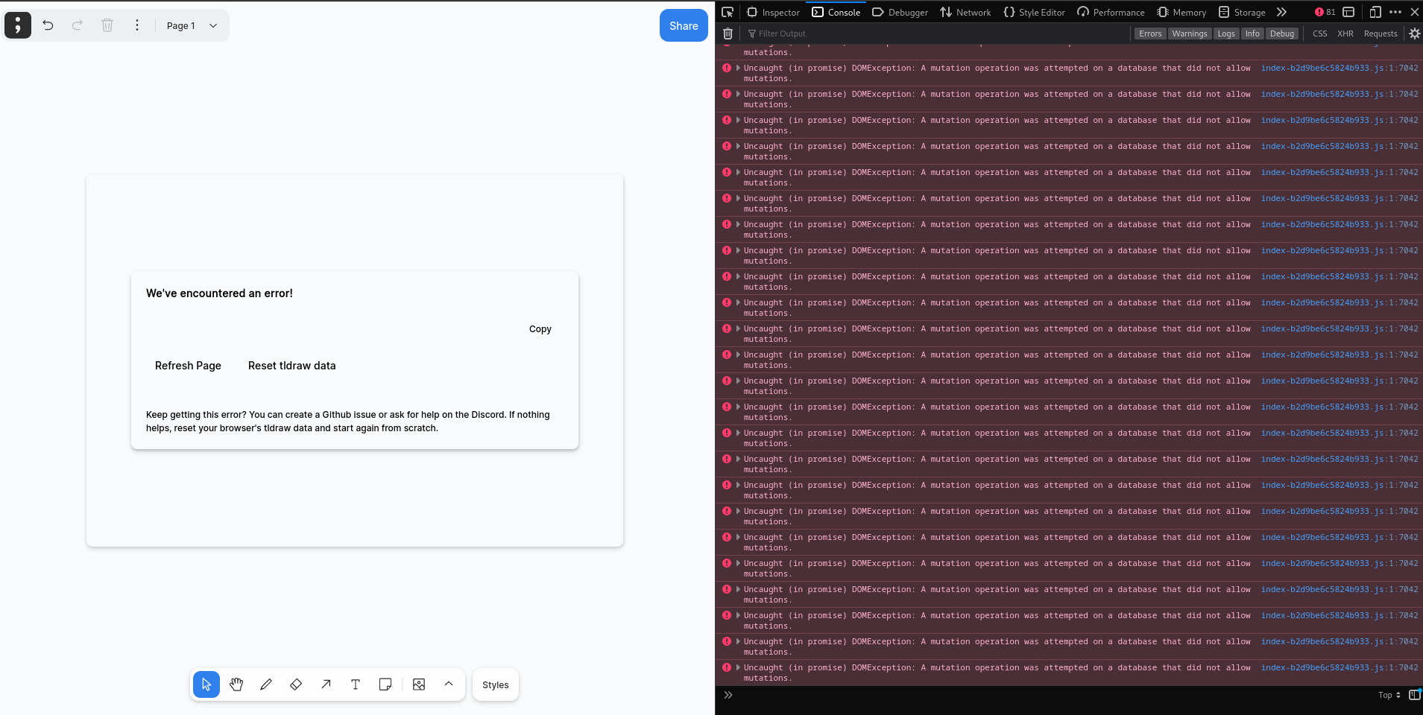Viewport: 1423px width, 715px height.
Task: Toggle the Info log filter
Action: pos(1252,33)
